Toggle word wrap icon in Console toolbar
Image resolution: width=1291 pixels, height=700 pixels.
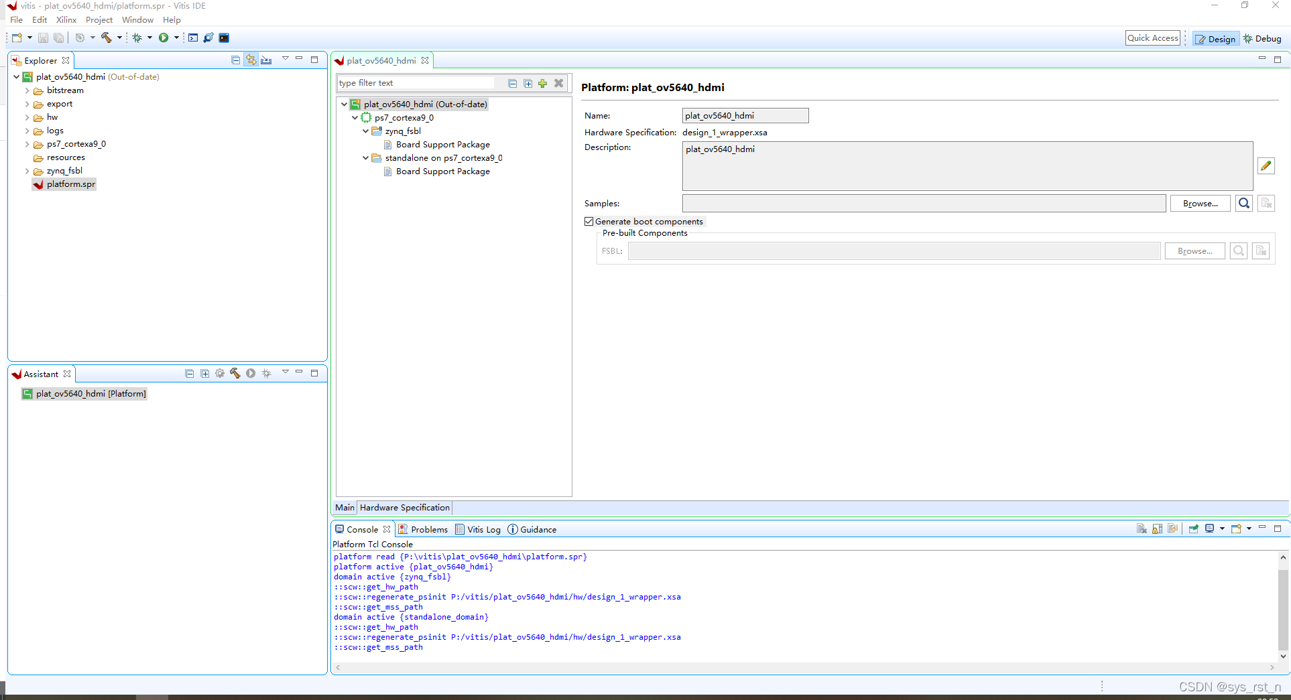[1172, 529]
